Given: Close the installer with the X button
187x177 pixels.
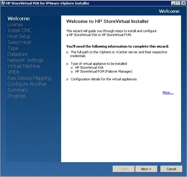Looking at the screenshot, I should pyautogui.click(x=183, y=3).
